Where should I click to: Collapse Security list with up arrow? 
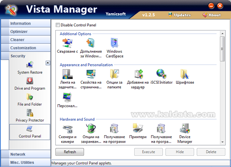coord(48,63)
